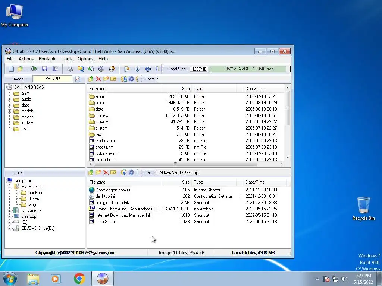The height and width of the screenshot is (286, 382).
Task: Click the blue question mark Help icon
Action: [x=148, y=69]
